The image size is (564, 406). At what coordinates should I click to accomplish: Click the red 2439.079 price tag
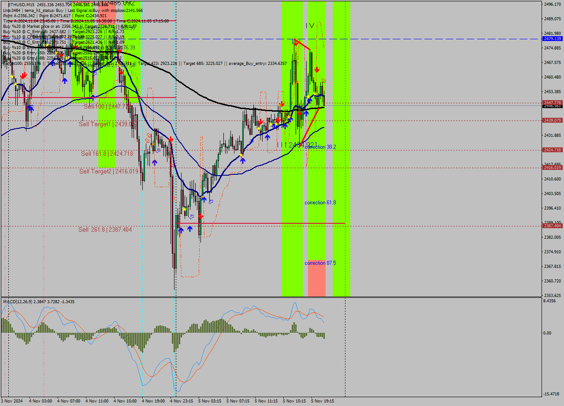point(553,120)
